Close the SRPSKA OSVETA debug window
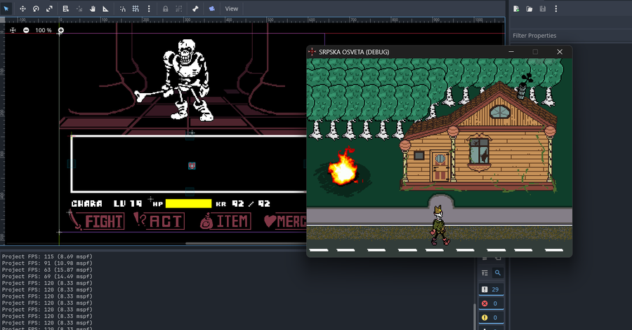Screen dimensions: 632x330 [x=560, y=52]
